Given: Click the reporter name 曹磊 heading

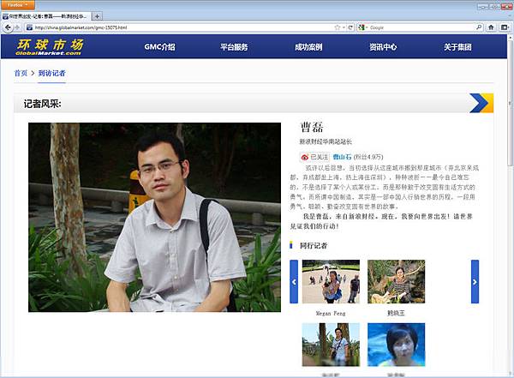Looking at the screenshot, I should 312,127.
